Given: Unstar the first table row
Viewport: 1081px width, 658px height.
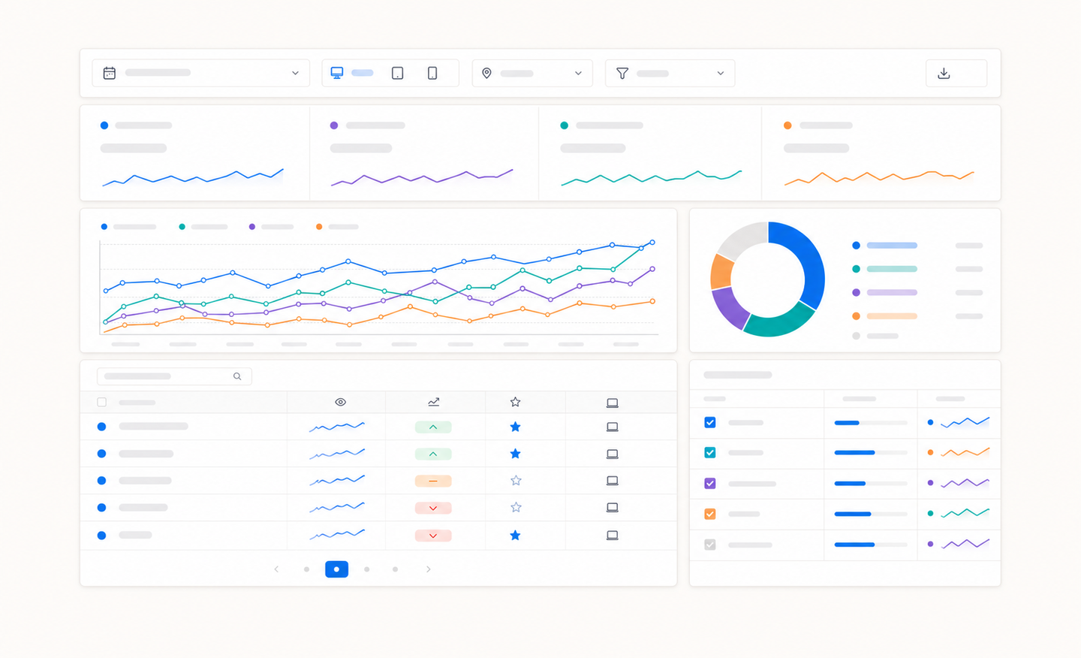Looking at the screenshot, I should [x=516, y=427].
